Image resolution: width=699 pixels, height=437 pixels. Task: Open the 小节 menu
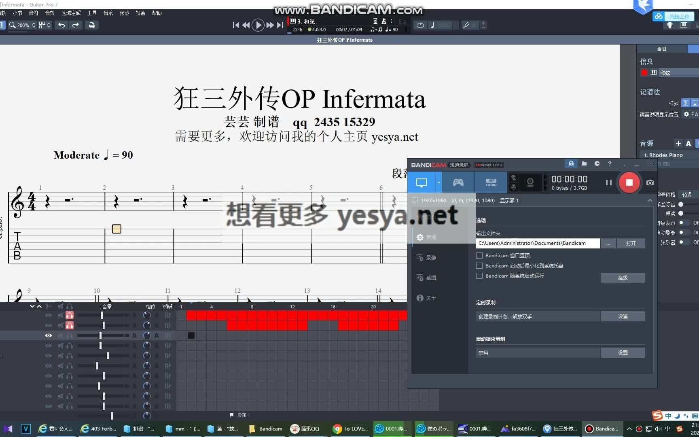(17, 13)
